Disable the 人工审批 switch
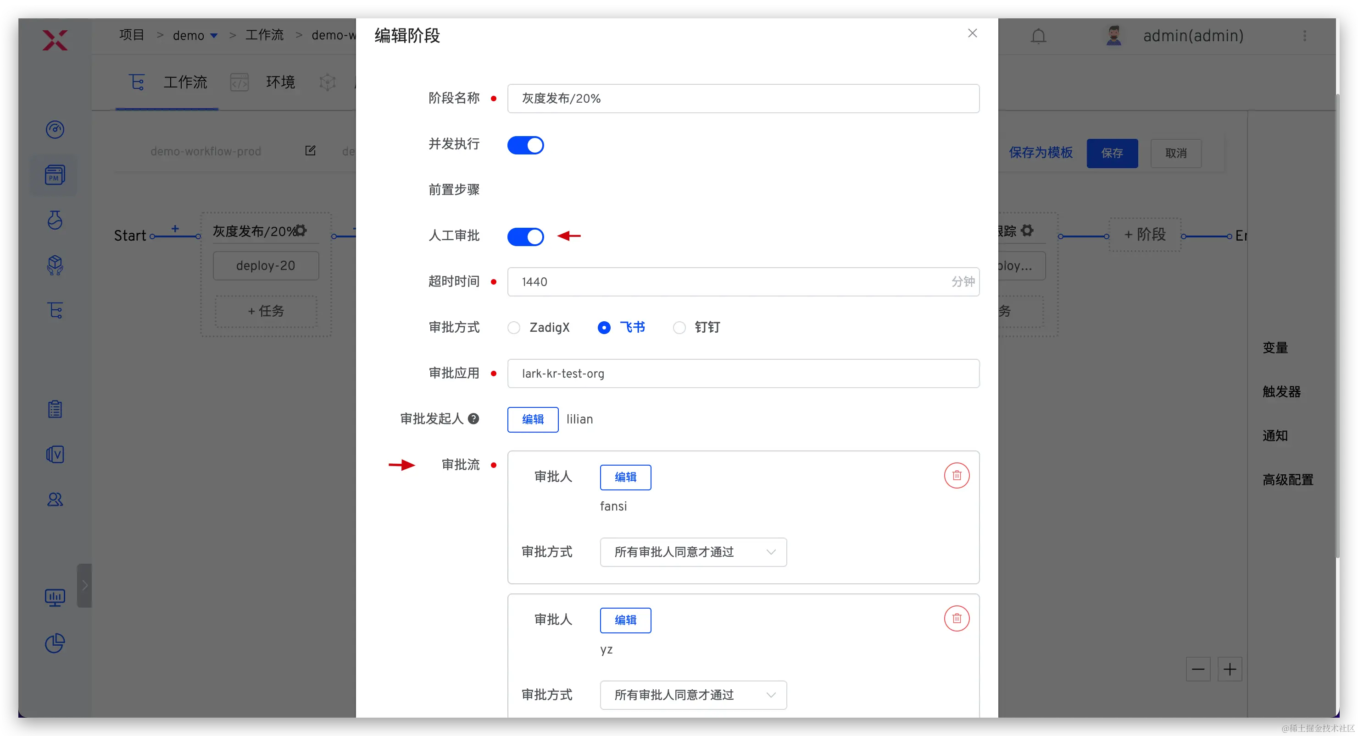This screenshot has width=1358, height=736. pos(525,237)
